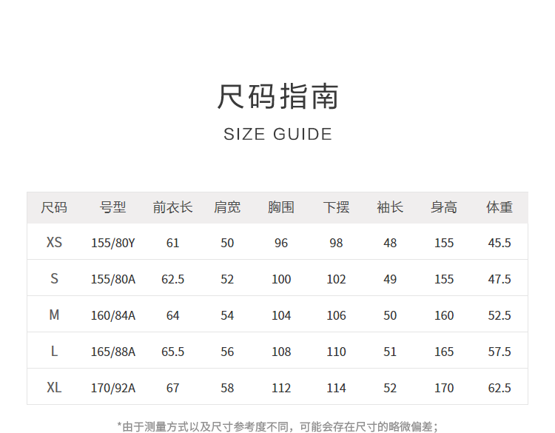Click the 身高 column header
Image resolution: width=555 pixels, height=433 pixels.
[444, 207]
